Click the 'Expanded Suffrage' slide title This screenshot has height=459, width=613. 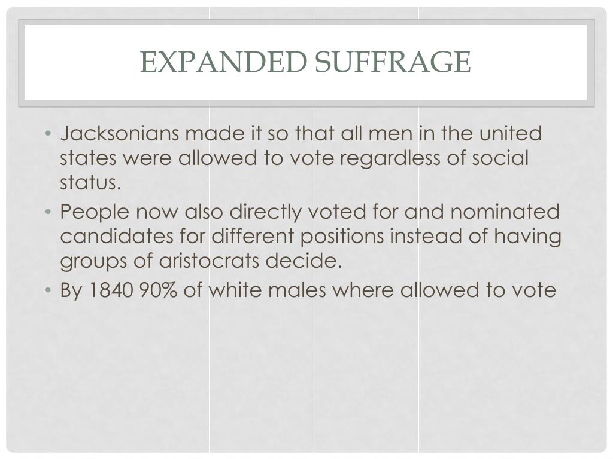305,62
